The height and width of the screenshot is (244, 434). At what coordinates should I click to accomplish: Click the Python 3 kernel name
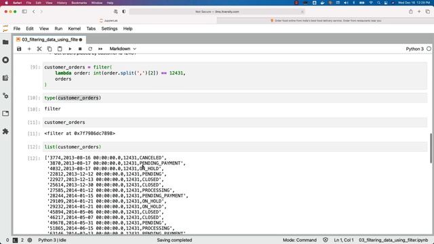click(x=414, y=49)
